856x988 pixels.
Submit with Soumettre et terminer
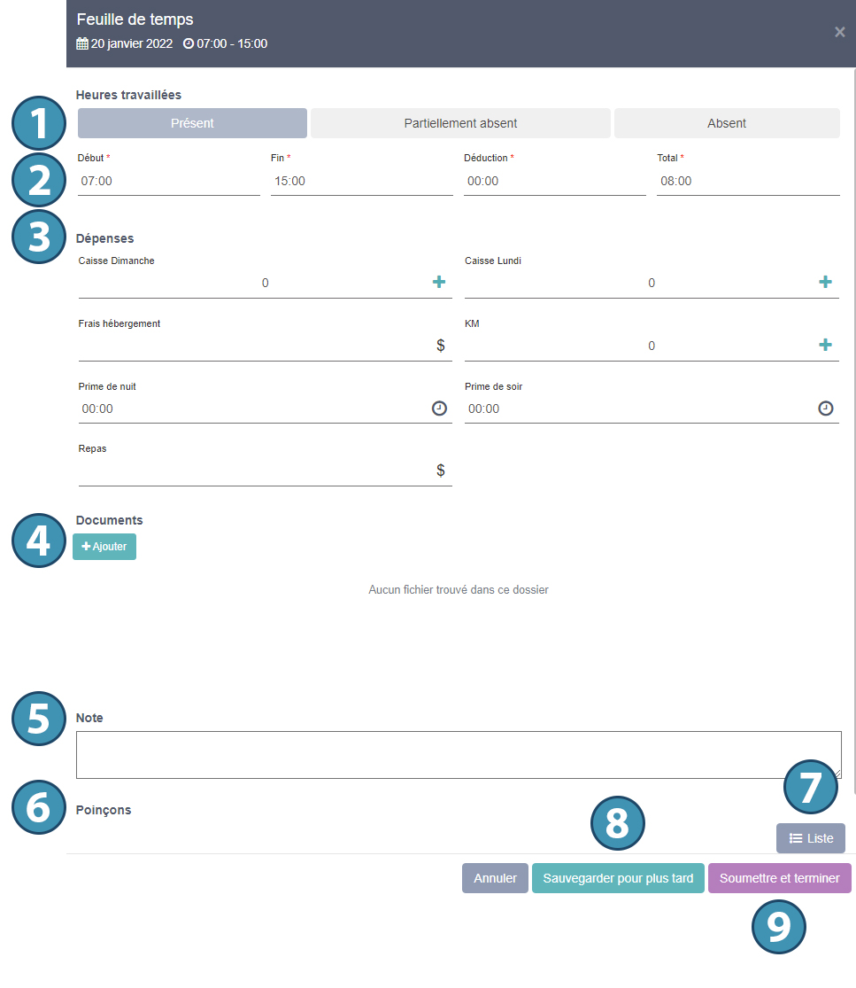point(779,879)
